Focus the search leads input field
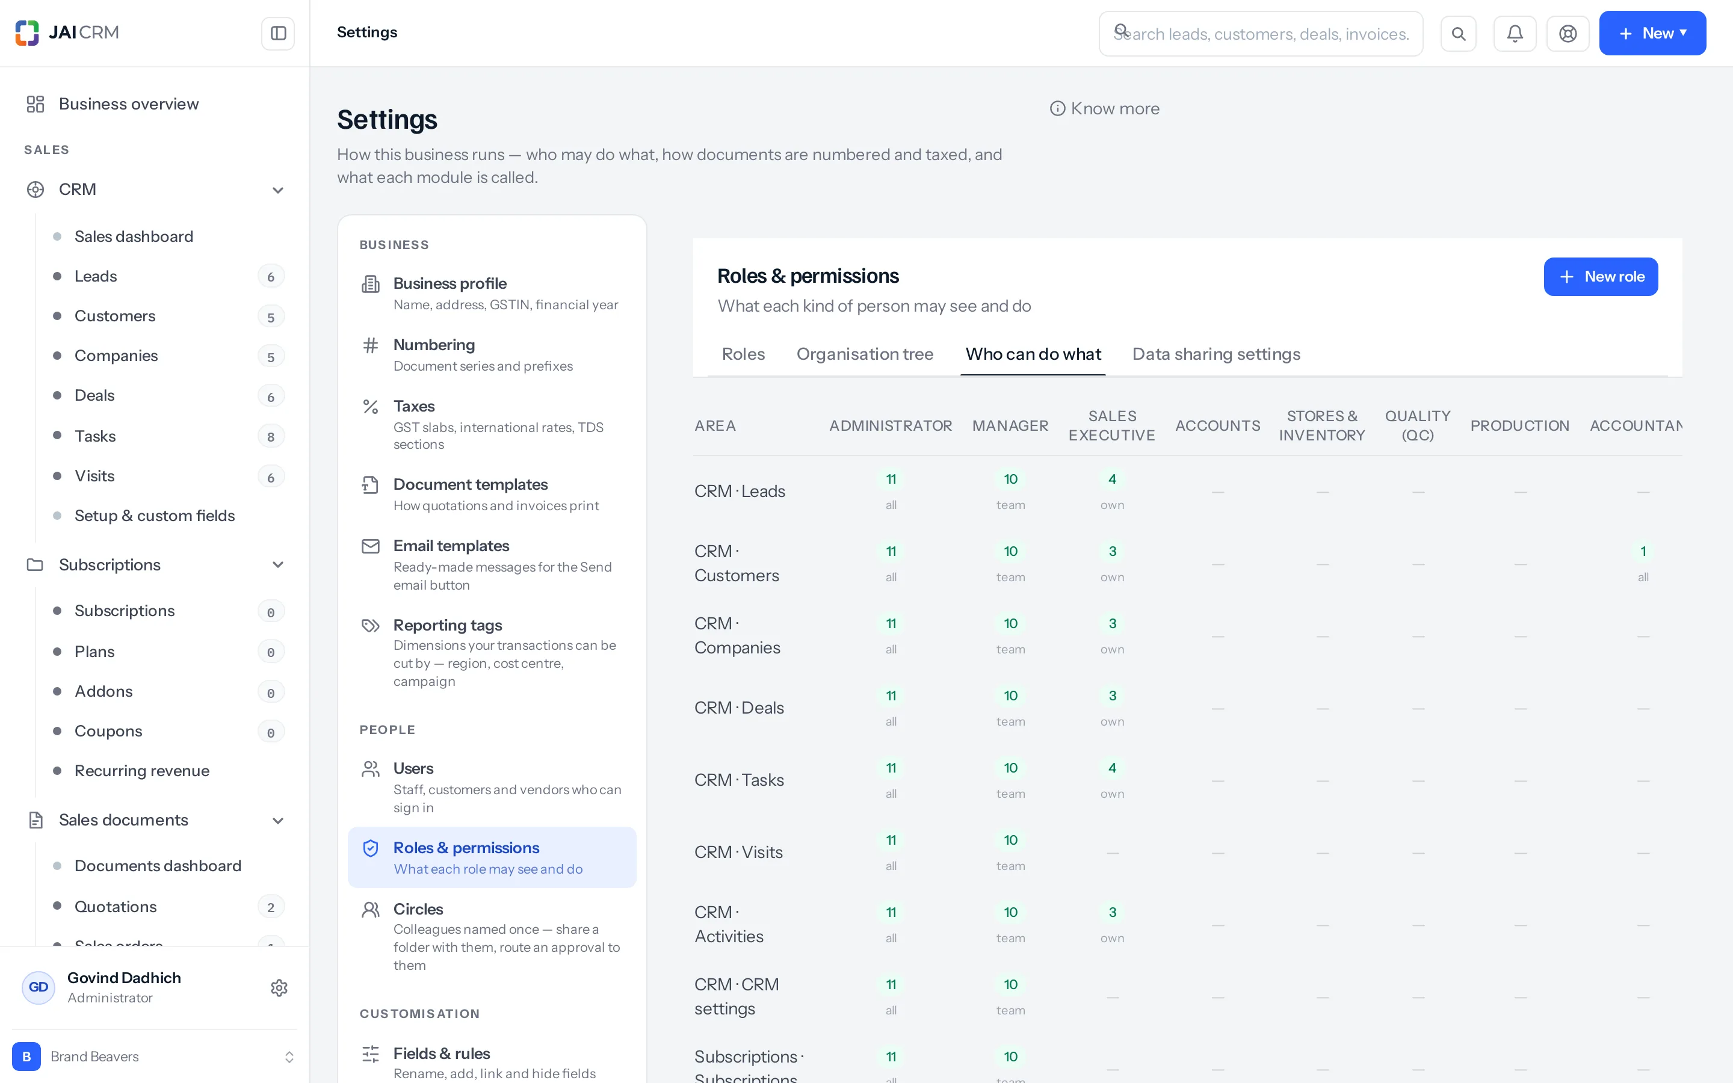 [1261, 34]
